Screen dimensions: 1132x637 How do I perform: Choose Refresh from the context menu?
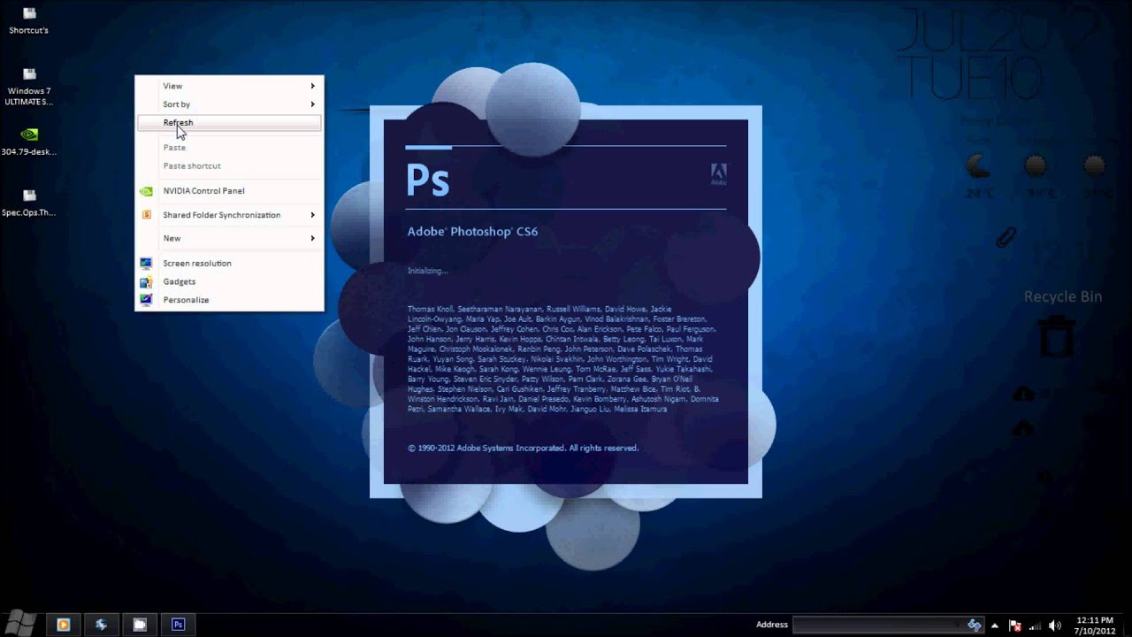pos(229,123)
